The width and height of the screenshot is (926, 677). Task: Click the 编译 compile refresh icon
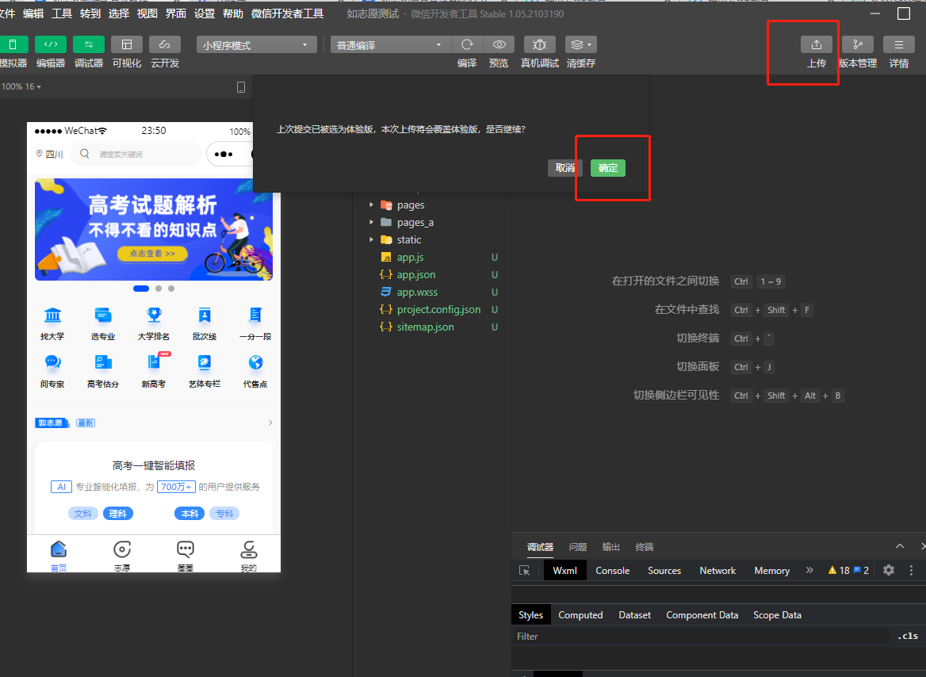[x=467, y=44]
